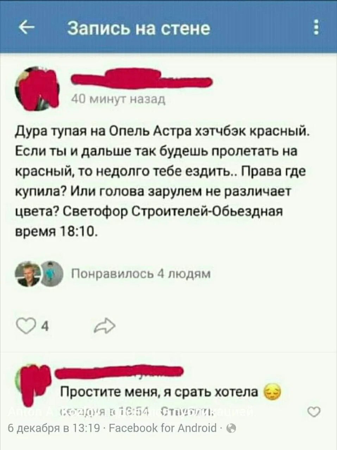Tap the "40 минут назад" timestamp
337x450 pixels.
click(118, 99)
